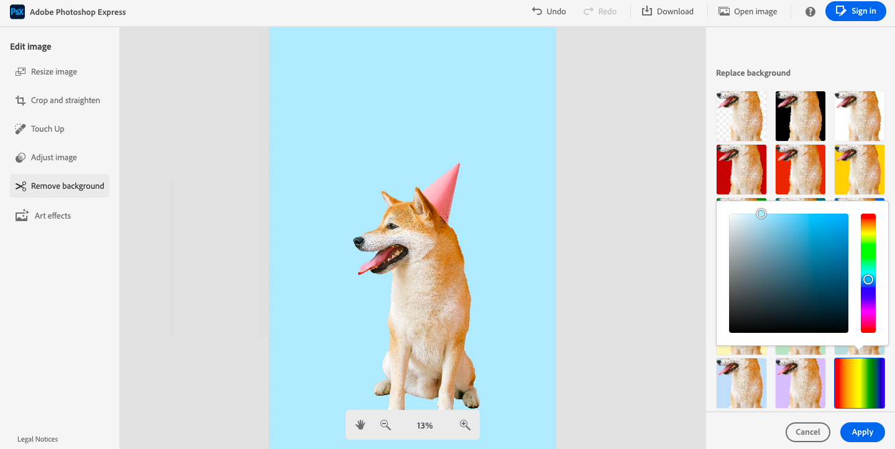Cancel the background edit
The height and width of the screenshot is (449, 895).
[x=807, y=432]
